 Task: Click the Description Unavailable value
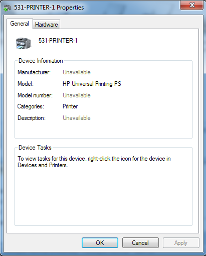click(x=77, y=118)
